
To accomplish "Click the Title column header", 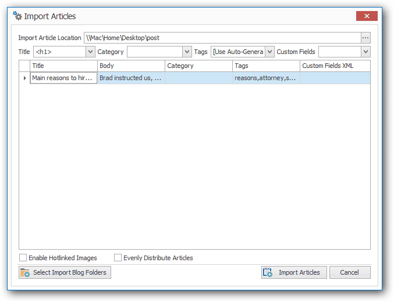I will 63,66.
